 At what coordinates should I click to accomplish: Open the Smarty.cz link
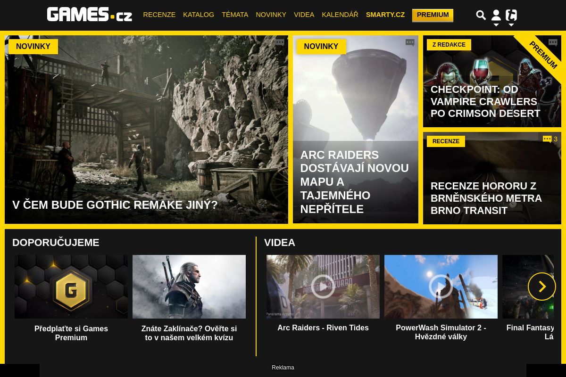click(x=385, y=15)
